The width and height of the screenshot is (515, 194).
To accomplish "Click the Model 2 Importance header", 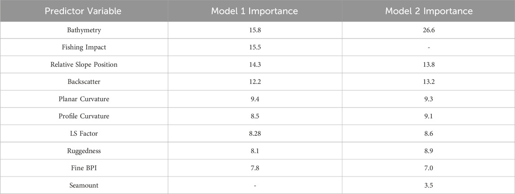I will pyautogui.click(x=429, y=12).
